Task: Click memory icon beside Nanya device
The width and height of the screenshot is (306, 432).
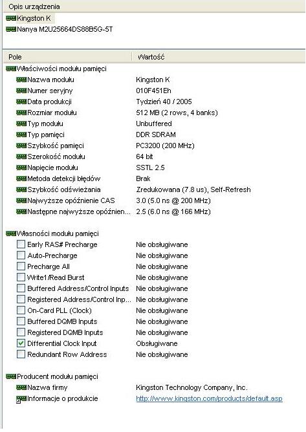Action: (11, 29)
